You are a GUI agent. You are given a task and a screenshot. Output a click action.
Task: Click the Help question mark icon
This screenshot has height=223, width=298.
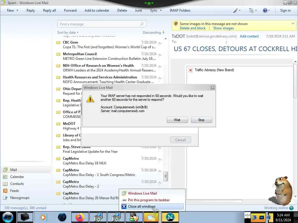265,10
